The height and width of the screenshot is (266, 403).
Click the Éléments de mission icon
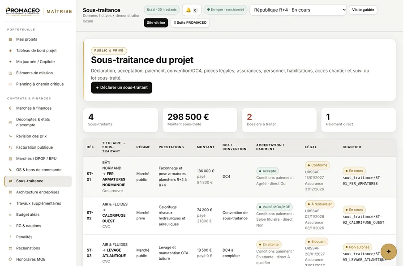click(x=10, y=73)
